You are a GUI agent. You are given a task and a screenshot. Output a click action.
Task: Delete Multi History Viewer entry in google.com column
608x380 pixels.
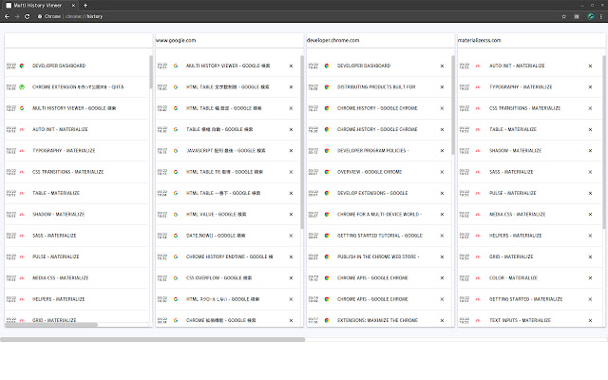[x=291, y=66]
